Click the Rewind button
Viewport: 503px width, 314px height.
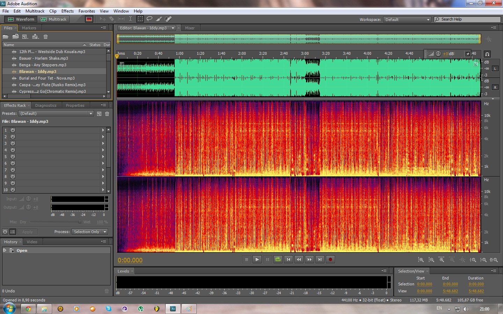point(299,260)
